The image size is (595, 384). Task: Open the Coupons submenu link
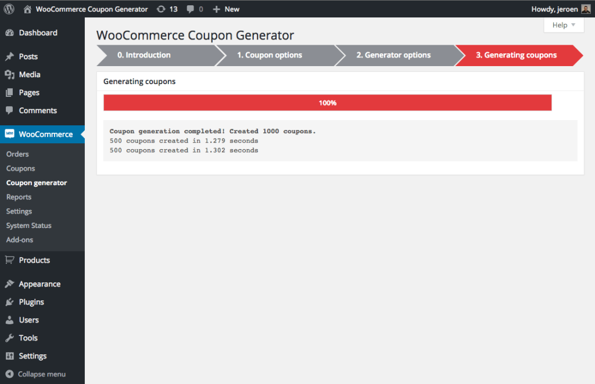coord(20,168)
